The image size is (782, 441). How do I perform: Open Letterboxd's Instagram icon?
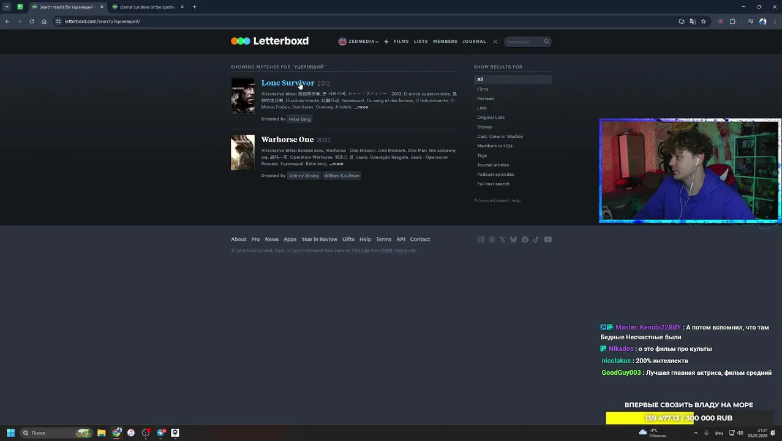click(x=481, y=239)
